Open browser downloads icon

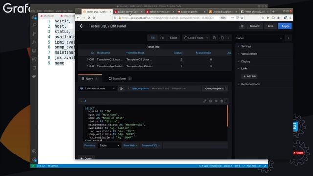[x=263, y=18]
